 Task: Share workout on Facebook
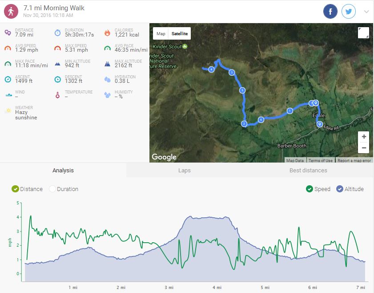[x=330, y=12]
